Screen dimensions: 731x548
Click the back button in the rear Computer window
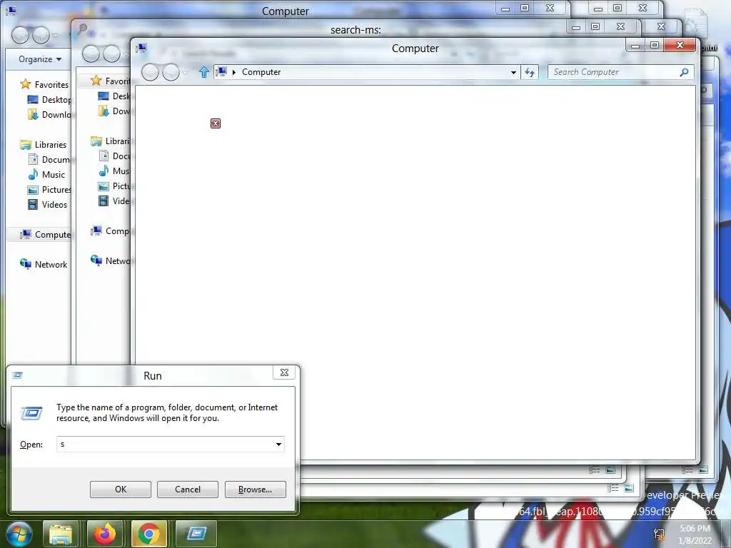coord(20,36)
